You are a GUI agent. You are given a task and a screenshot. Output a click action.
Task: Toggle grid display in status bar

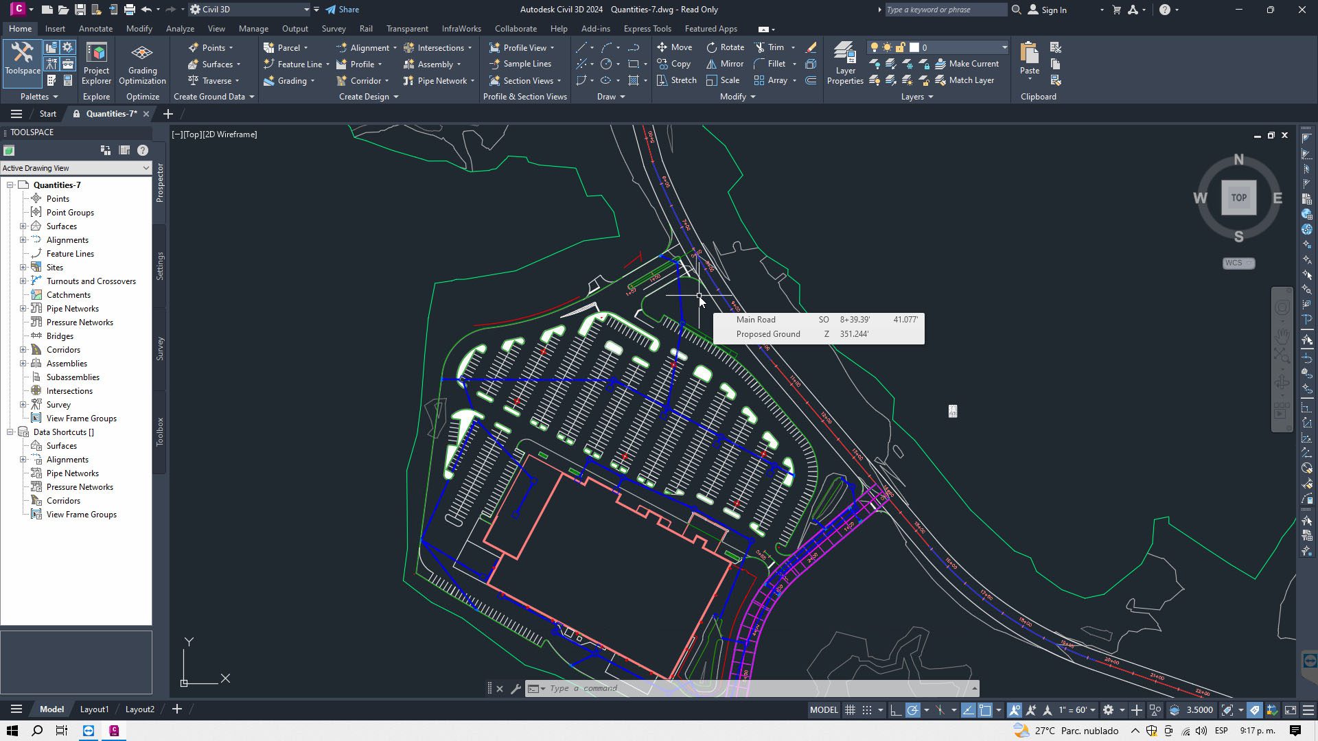tap(850, 710)
